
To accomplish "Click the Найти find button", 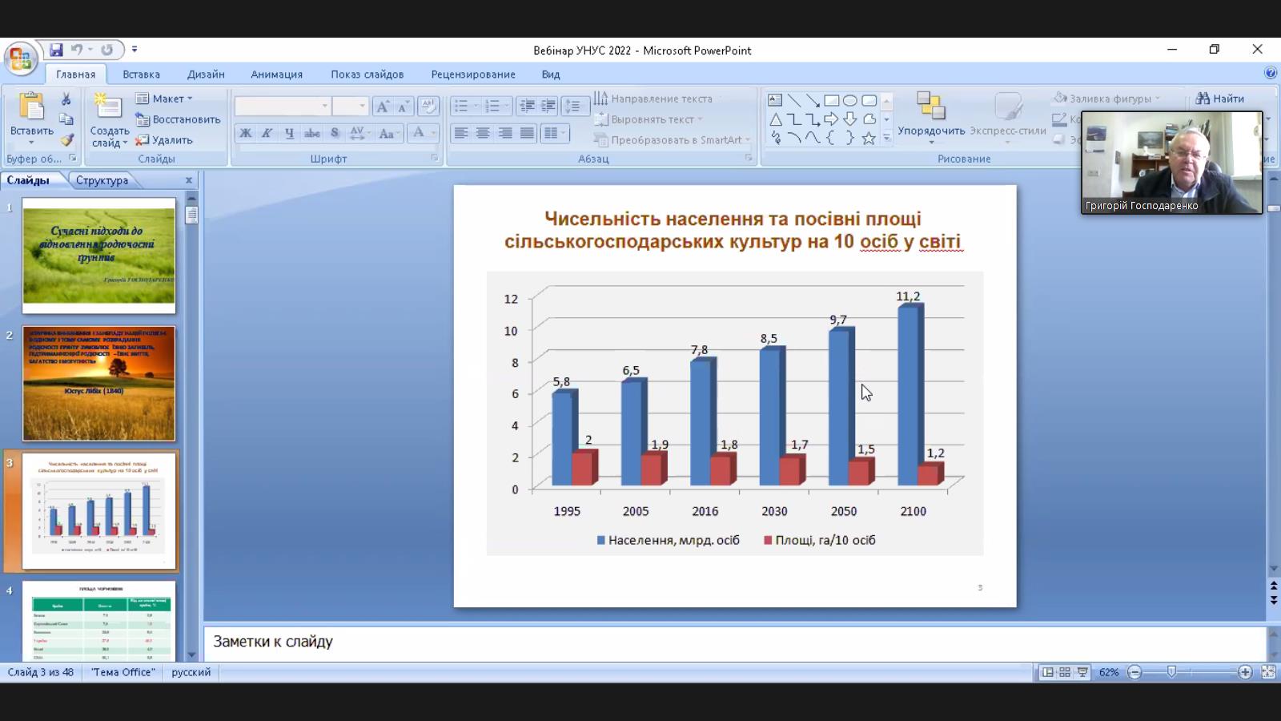I will pos(1219,99).
